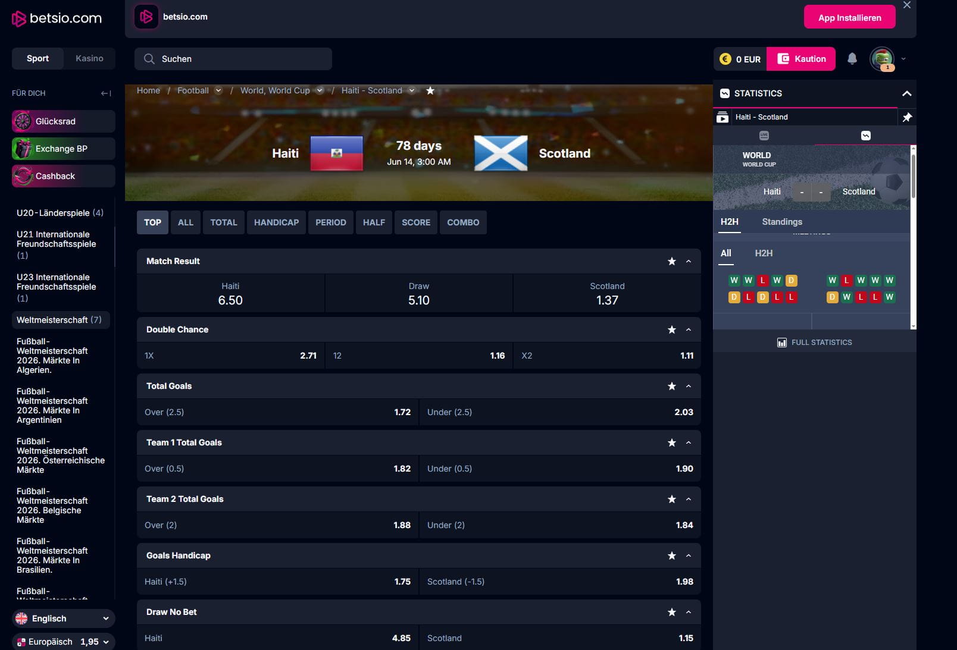Pin the Haiti - Scotland statistics panel

[908, 117]
